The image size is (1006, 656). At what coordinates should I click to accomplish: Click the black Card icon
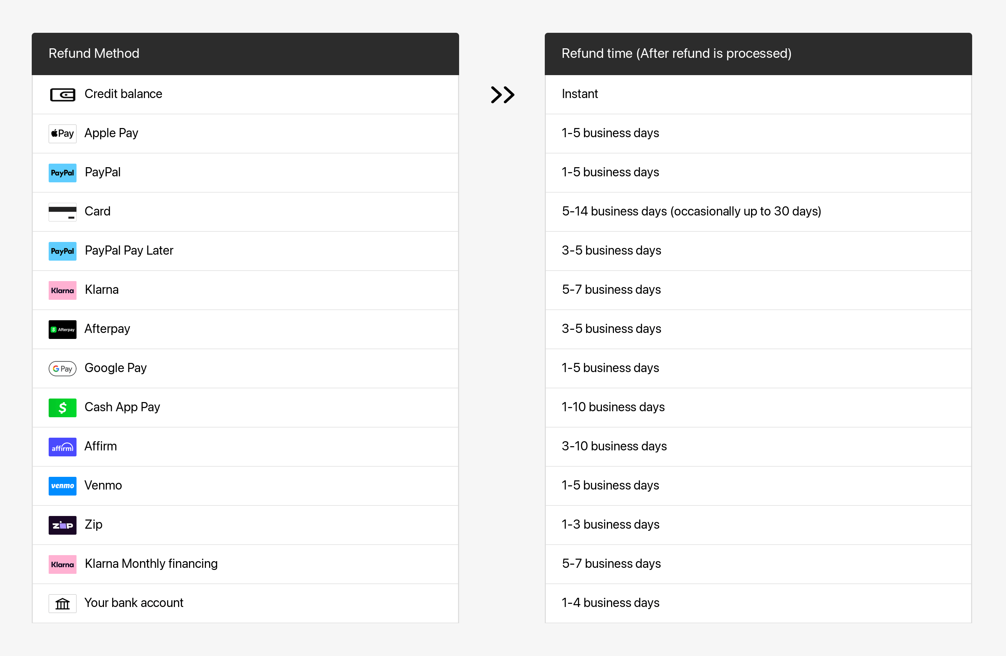(x=62, y=212)
